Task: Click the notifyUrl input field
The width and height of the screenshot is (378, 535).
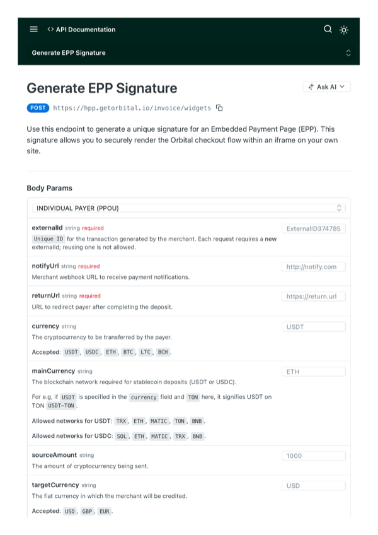Action: click(314, 266)
